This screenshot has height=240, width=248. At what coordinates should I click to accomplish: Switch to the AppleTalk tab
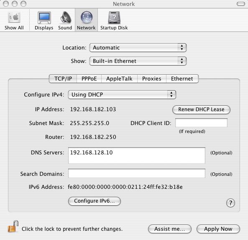coord(119,79)
